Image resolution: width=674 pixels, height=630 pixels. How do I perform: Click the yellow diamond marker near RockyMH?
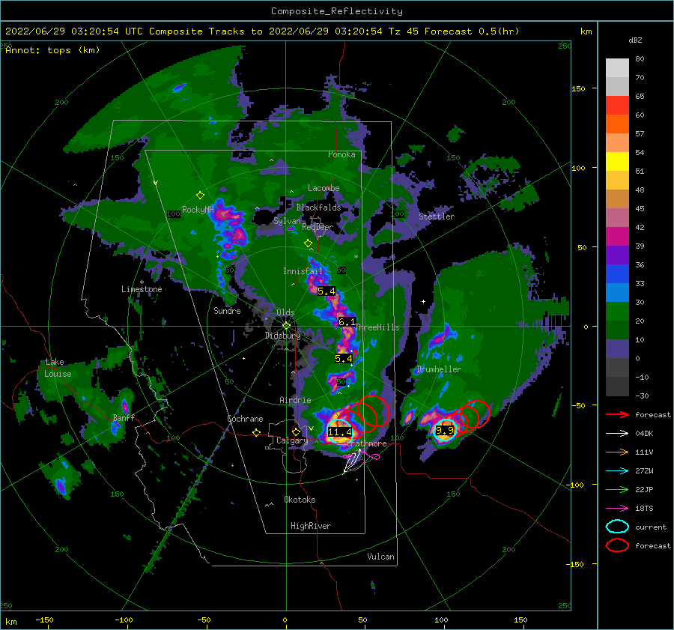point(200,196)
